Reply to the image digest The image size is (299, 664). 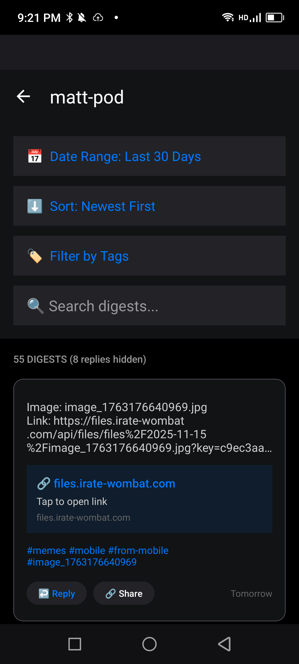57,593
